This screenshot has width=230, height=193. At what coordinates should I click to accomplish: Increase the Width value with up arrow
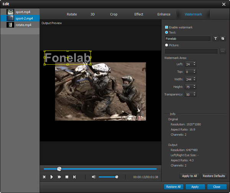(x=194, y=78)
